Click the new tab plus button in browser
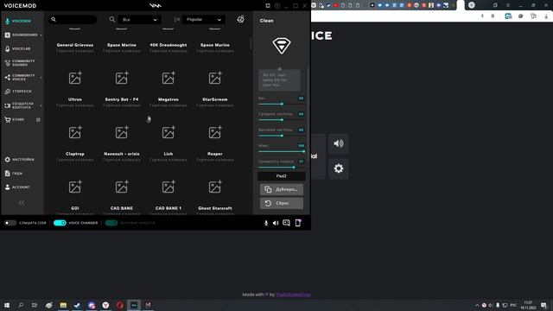Image resolution: width=553 pixels, height=311 pixels. pyautogui.click(x=472, y=5)
